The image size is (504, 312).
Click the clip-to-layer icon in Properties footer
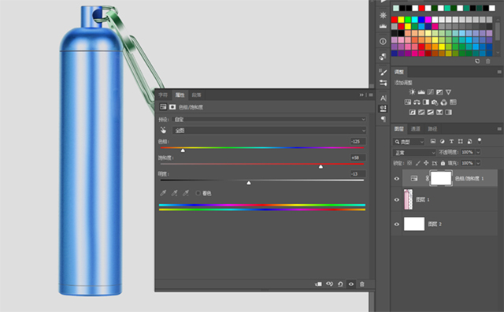318,284
